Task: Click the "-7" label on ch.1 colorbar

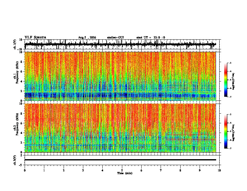Action: [230, 97]
